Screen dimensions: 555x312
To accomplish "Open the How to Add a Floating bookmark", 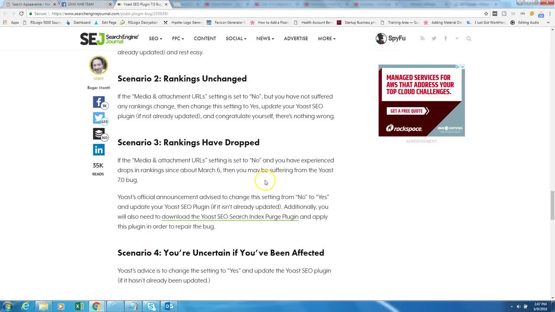I will tap(270, 23).
